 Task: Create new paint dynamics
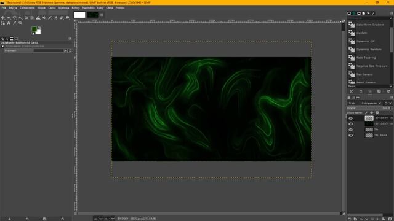tap(361, 91)
